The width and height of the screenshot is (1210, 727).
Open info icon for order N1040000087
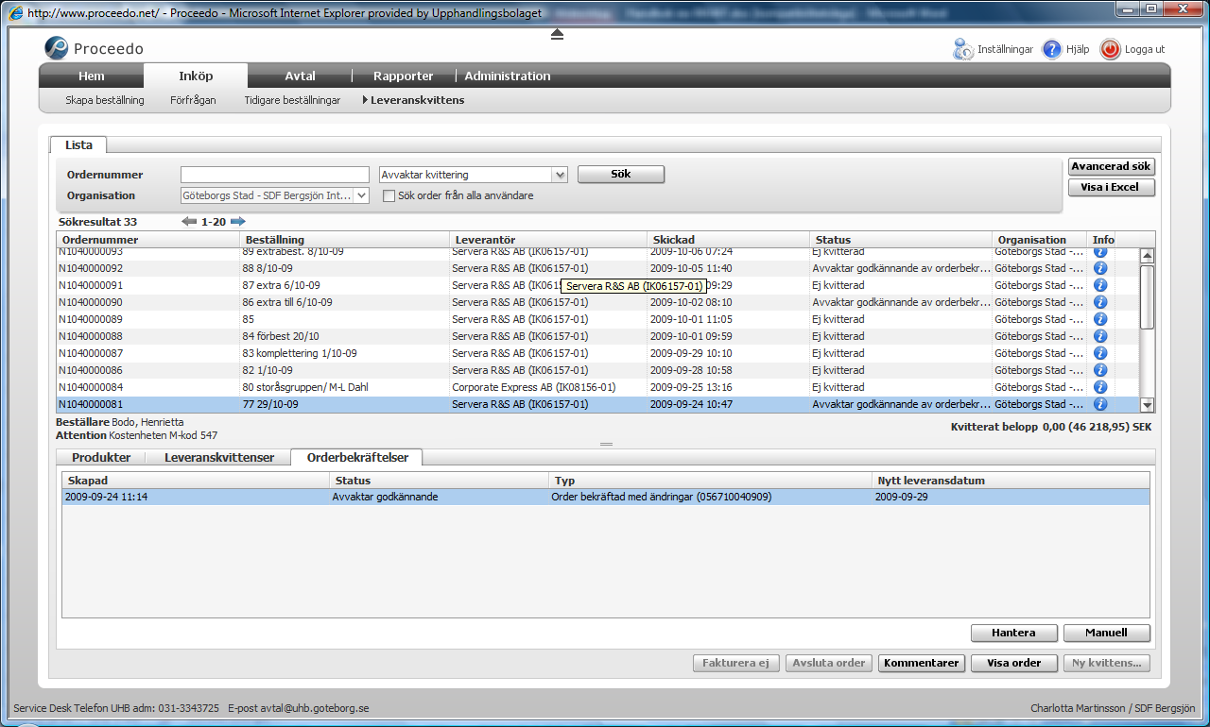tap(1100, 353)
